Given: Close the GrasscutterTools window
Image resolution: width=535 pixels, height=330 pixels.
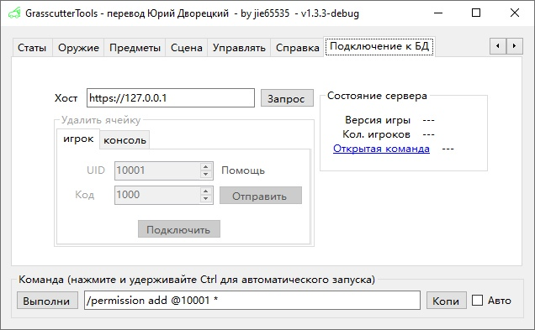Looking at the screenshot, I should click(x=515, y=13).
